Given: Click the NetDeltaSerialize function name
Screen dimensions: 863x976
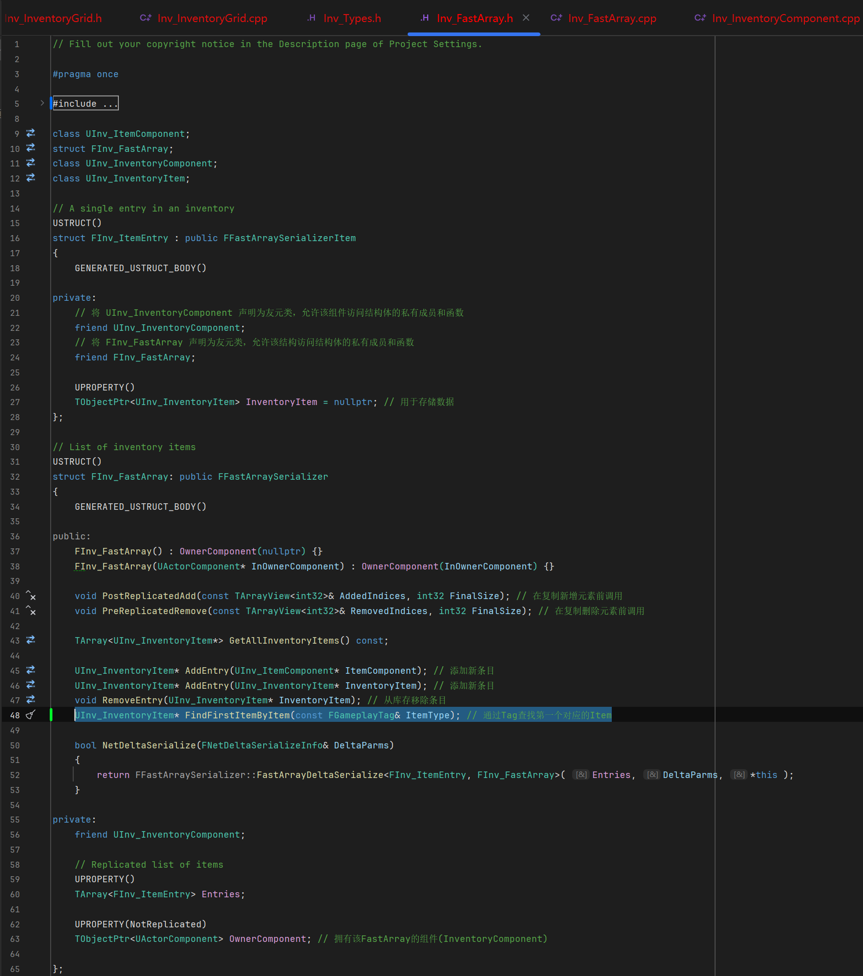Looking at the screenshot, I should point(149,745).
